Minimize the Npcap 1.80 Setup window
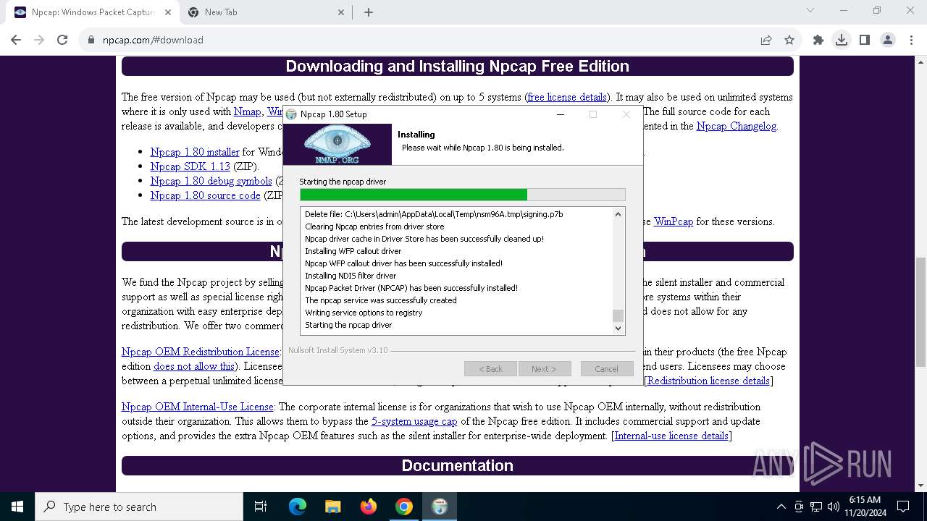927x521 pixels. coord(560,114)
